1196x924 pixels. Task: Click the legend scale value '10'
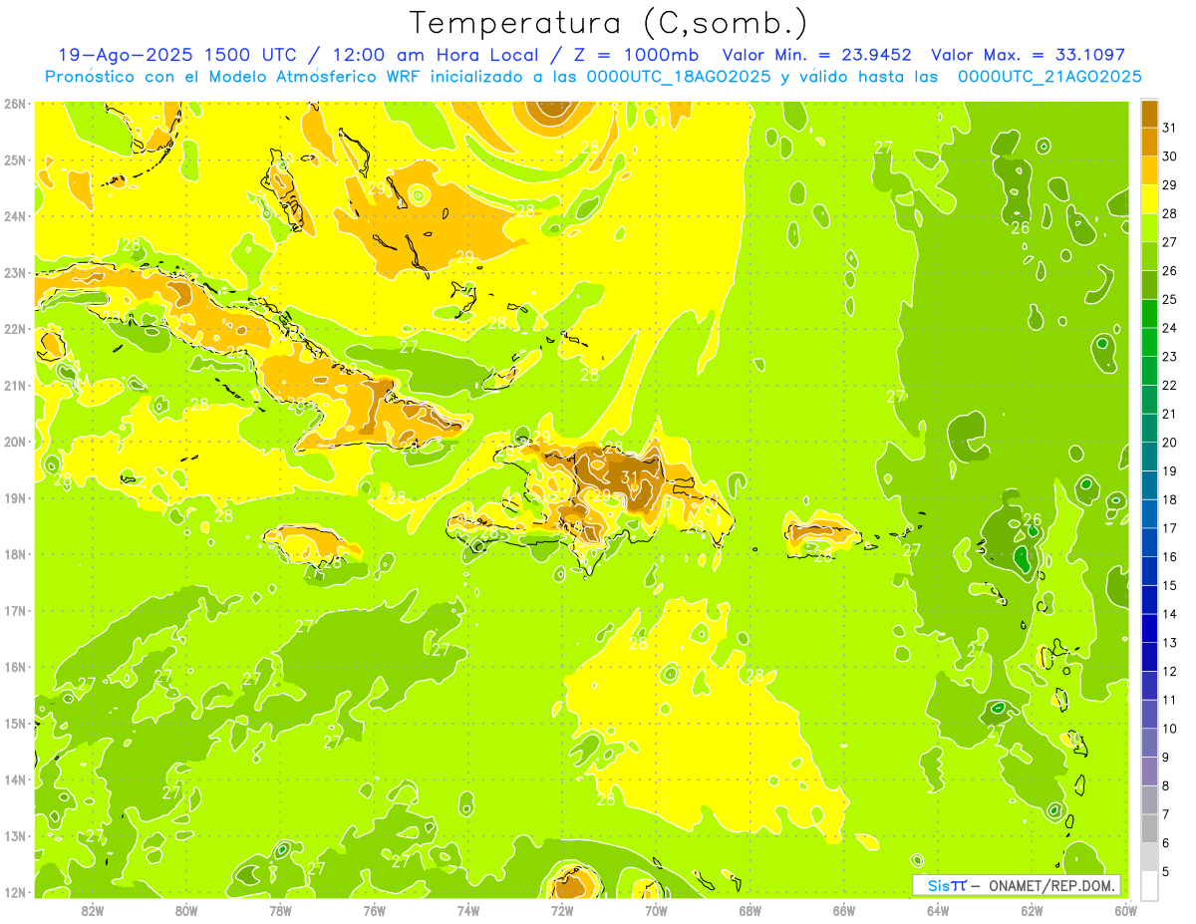click(1170, 729)
